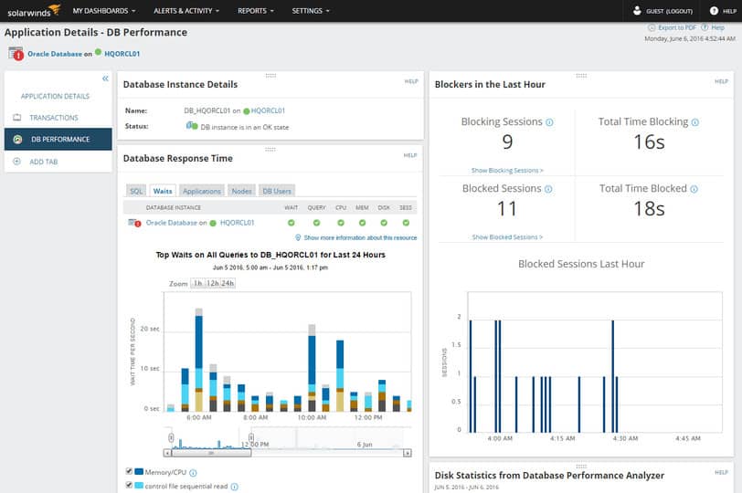Click the Transactions icon in sidebar
742x493 pixels.
(x=17, y=117)
